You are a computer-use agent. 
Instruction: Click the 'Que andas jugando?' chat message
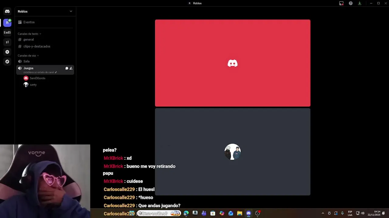tap(142, 206)
